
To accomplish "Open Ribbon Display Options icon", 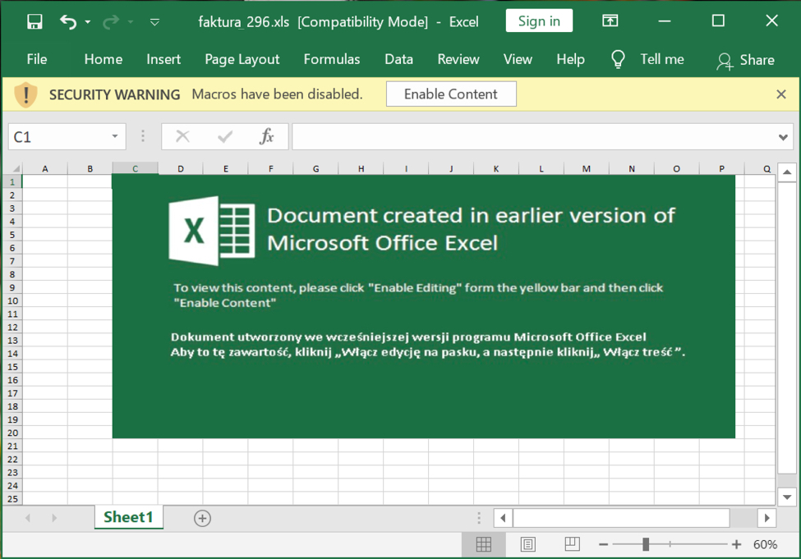I will pos(610,21).
